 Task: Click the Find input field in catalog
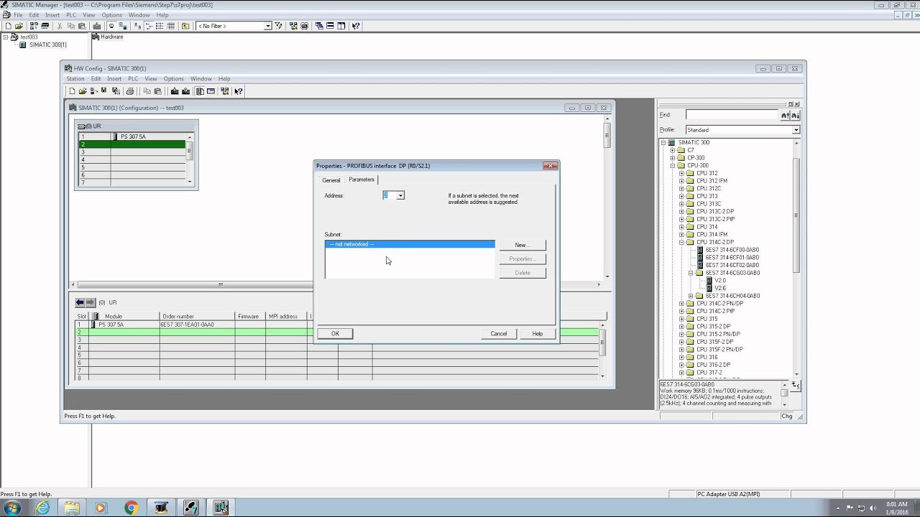pyautogui.click(x=732, y=115)
